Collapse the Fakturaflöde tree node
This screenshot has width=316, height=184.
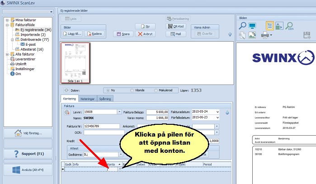tap(7, 25)
